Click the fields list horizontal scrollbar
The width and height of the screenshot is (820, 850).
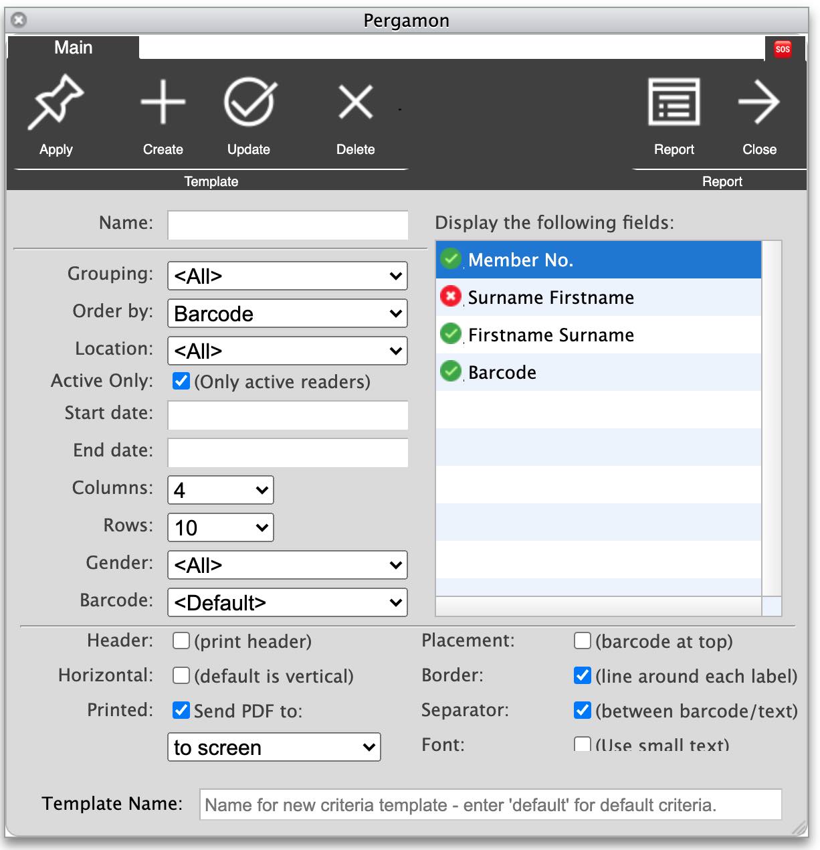click(599, 606)
